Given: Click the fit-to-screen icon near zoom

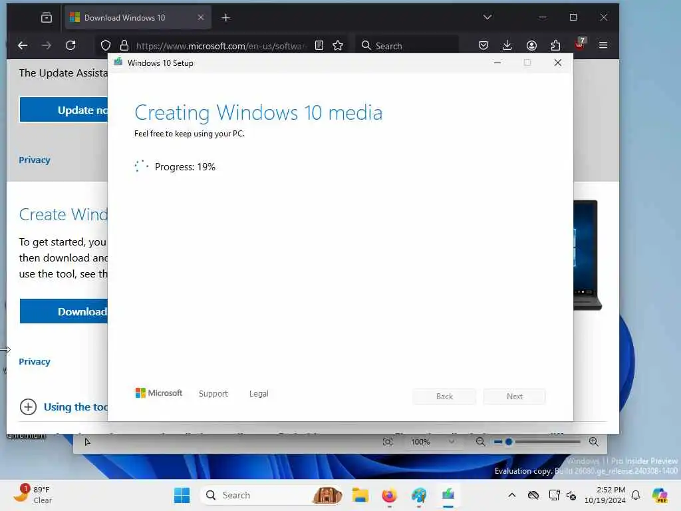Looking at the screenshot, I should coord(388,442).
